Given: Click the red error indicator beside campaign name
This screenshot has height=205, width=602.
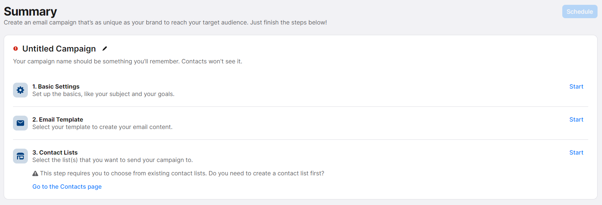Looking at the screenshot, I should pyautogui.click(x=16, y=49).
